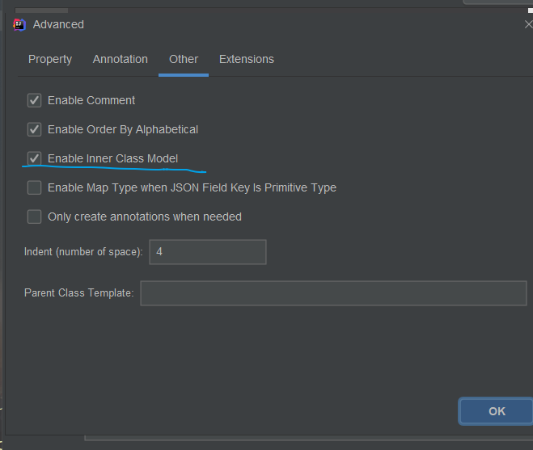Click the Enable Map Type label text
The image size is (533, 450).
[192, 187]
